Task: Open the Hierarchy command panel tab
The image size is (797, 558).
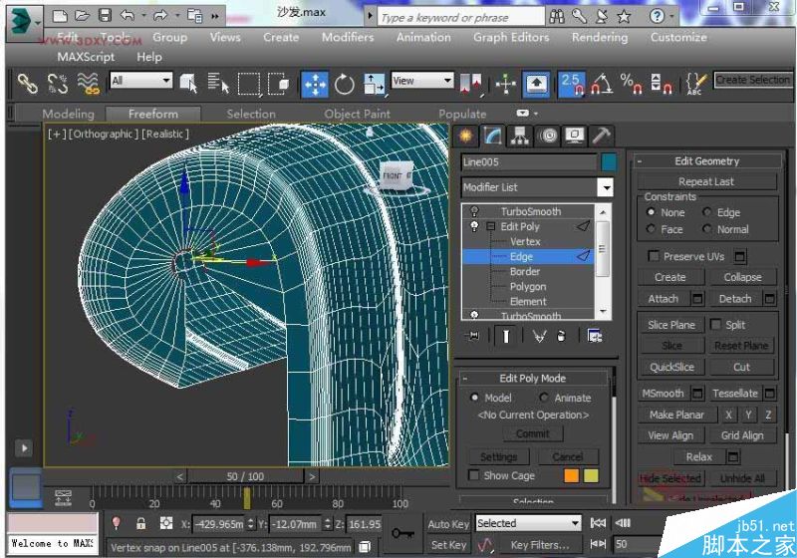Action: pos(520,136)
